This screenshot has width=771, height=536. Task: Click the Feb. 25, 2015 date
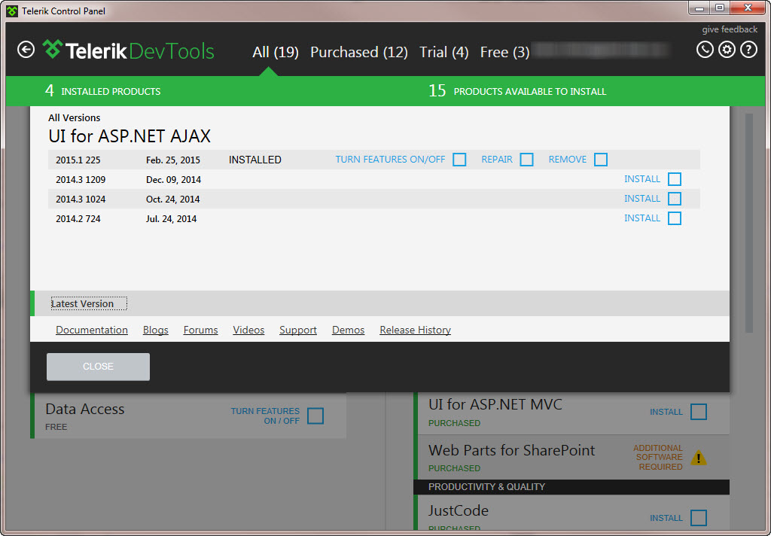tap(173, 160)
